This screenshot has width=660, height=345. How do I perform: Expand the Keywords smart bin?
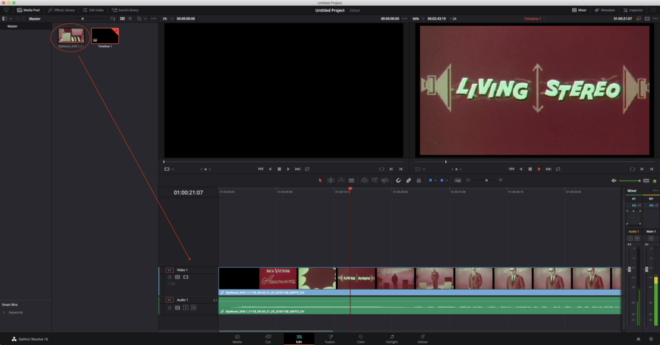(4, 313)
